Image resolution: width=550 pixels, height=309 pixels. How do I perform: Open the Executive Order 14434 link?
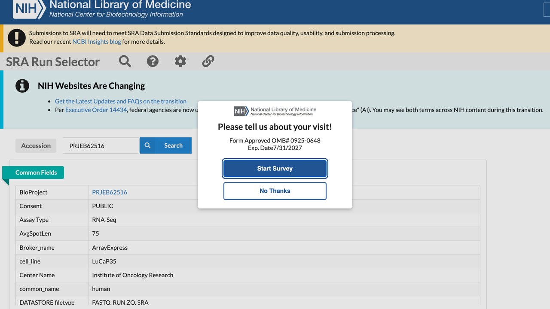click(96, 110)
